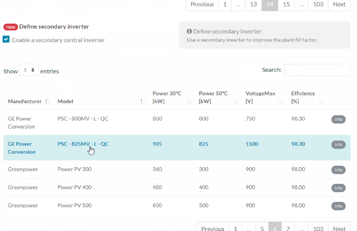Sort by Power 50°C column arrows
This screenshot has height=231, width=357.
235,101
